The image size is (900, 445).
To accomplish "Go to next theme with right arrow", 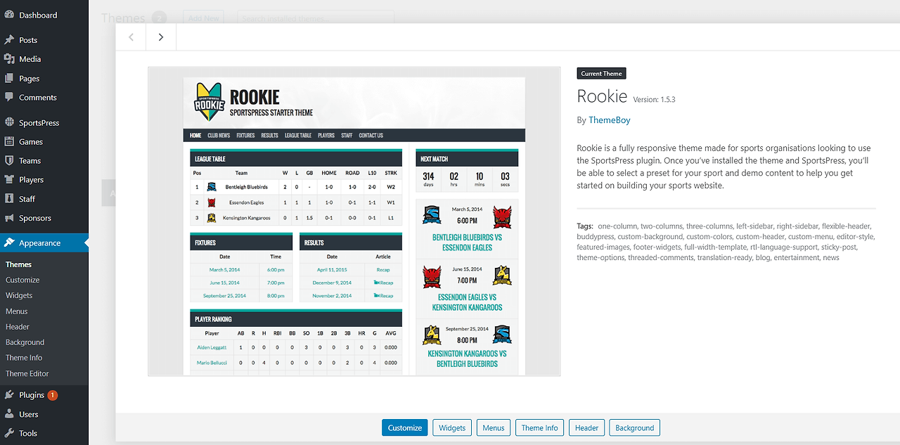I will point(161,37).
